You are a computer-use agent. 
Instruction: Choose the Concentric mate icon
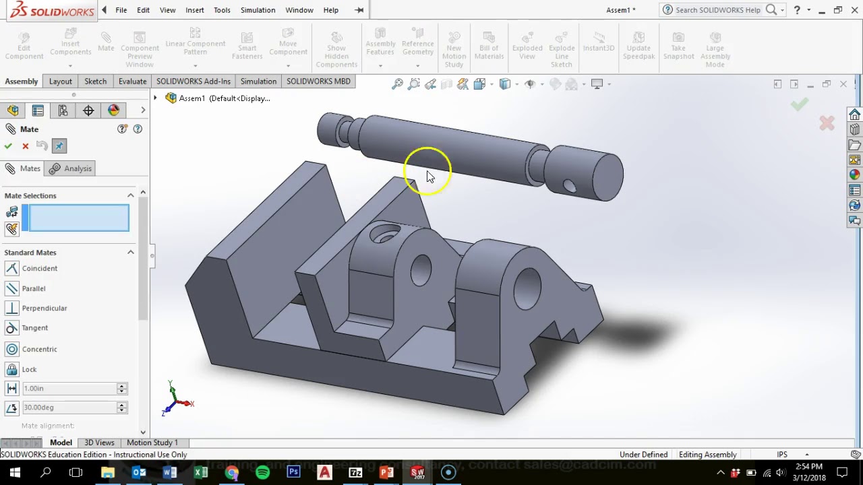click(11, 349)
